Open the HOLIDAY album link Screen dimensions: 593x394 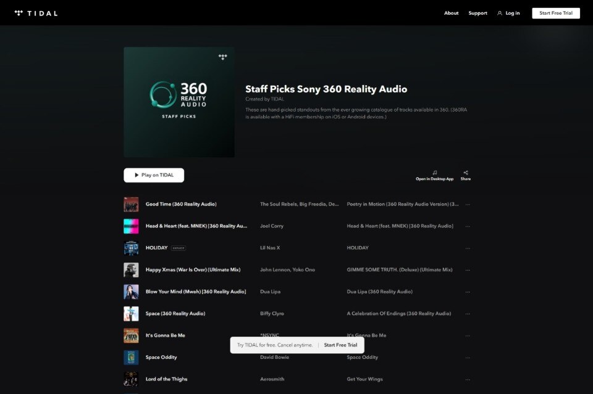point(358,248)
